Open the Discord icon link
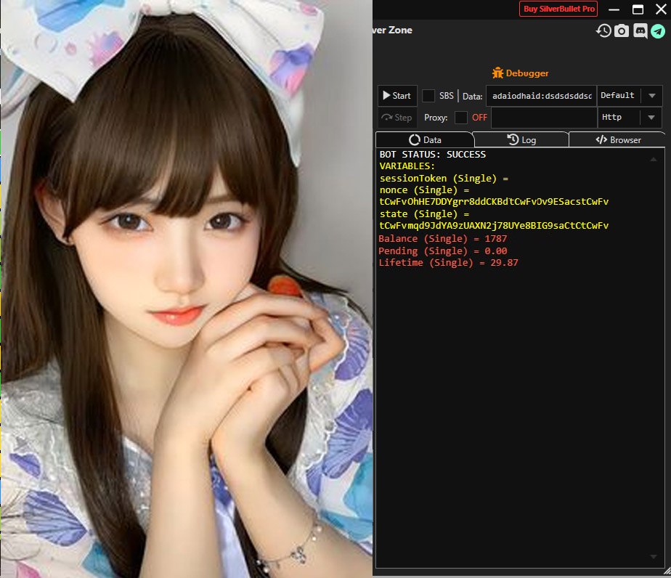Image resolution: width=671 pixels, height=578 pixels. tap(640, 30)
